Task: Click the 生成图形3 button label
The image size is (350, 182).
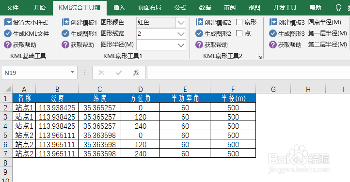Action: 291,34
